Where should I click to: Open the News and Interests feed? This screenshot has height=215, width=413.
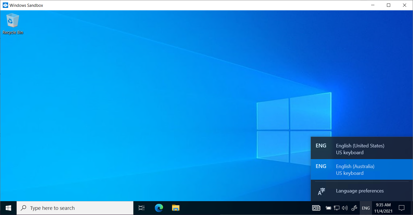316,208
